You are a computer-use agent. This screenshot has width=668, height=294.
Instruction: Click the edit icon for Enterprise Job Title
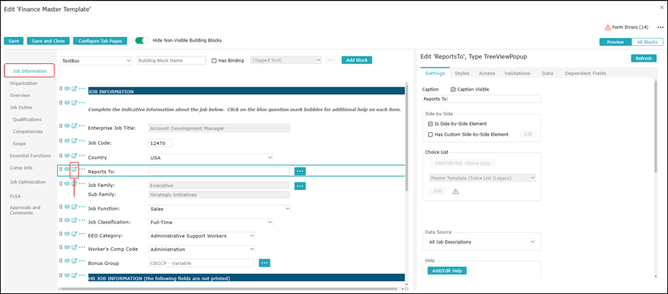click(x=74, y=125)
